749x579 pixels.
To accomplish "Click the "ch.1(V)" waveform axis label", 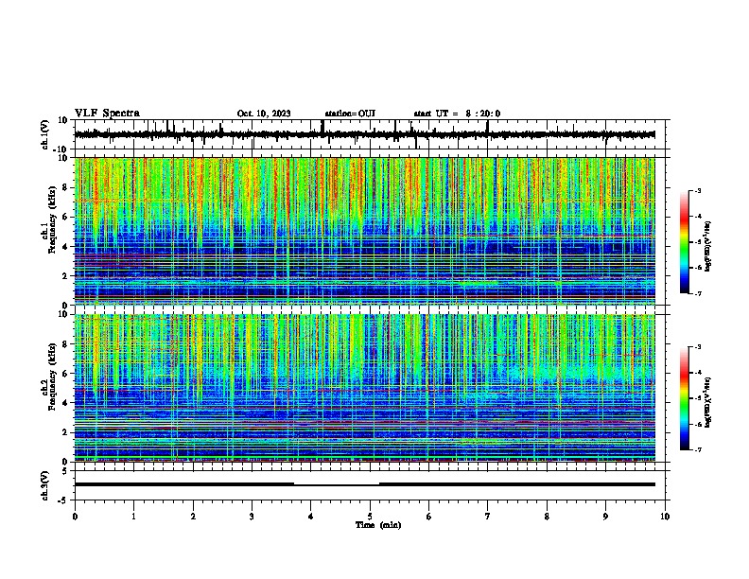I will click(x=45, y=134).
